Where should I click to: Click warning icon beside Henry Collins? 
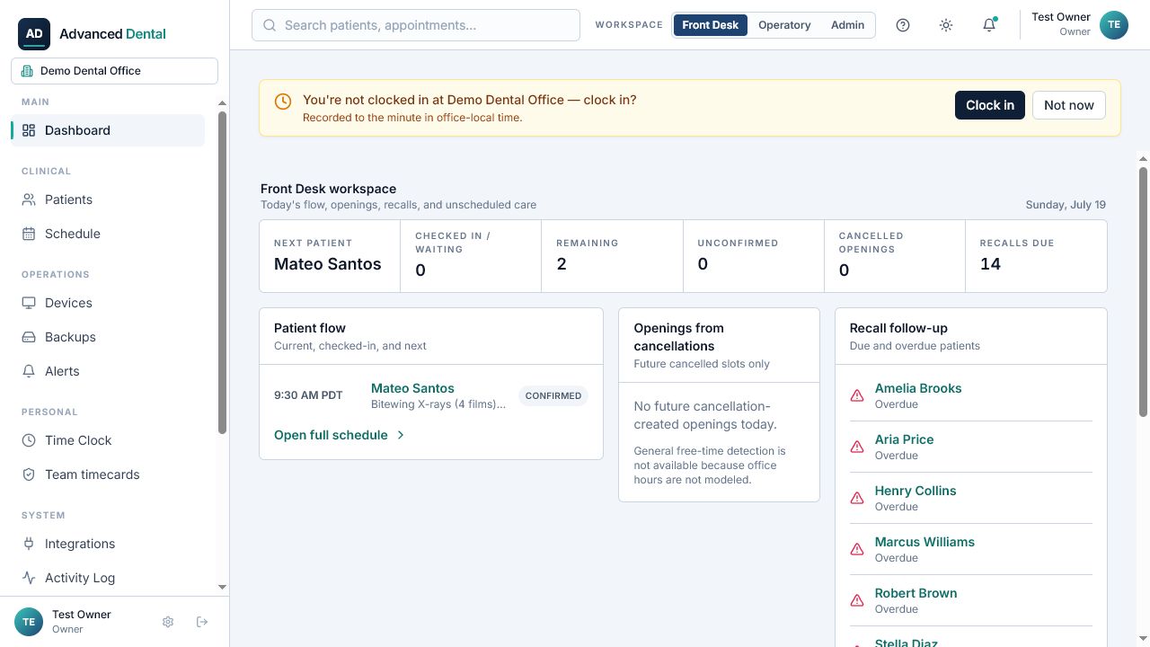(x=857, y=498)
